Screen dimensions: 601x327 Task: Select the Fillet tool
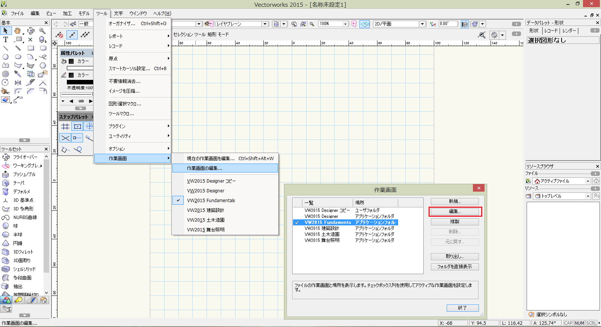(x=18, y=91)
